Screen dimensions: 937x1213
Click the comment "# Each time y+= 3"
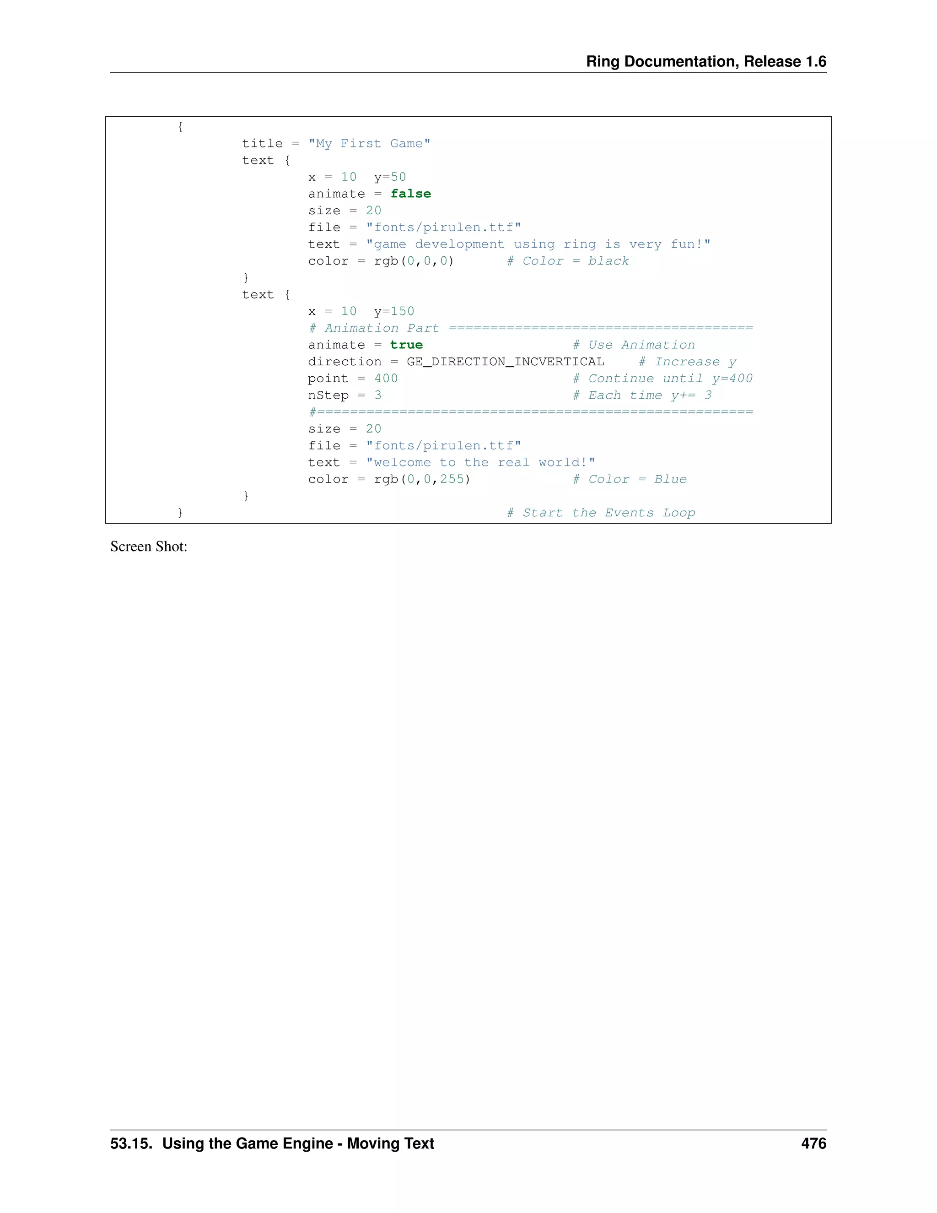(x=642, y=395)
